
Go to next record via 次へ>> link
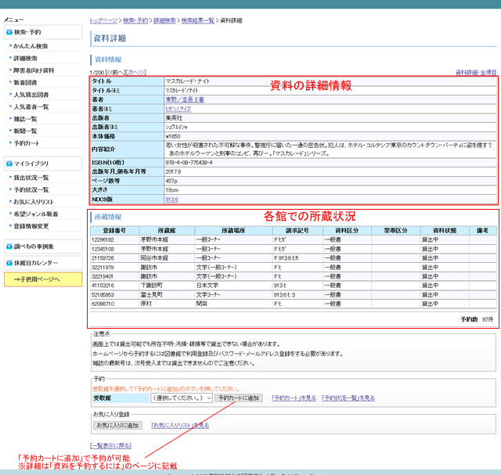136,73
